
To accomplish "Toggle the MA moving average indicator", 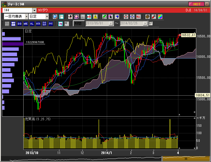I will point(13,24).
